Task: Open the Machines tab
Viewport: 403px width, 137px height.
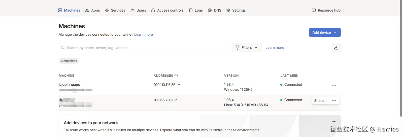Action: tap(69, 10)
